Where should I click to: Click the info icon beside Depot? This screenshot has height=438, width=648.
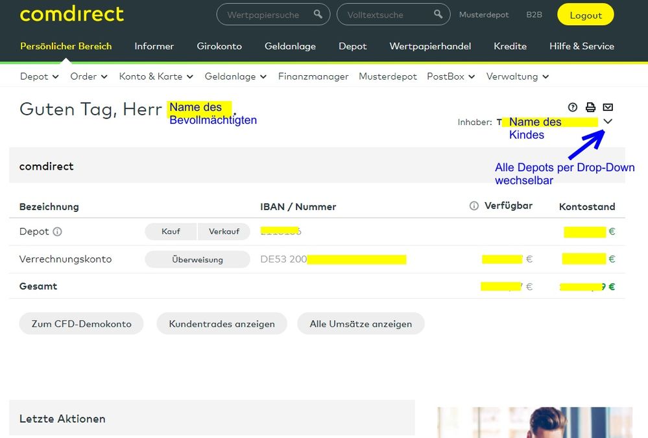(57, 231)
